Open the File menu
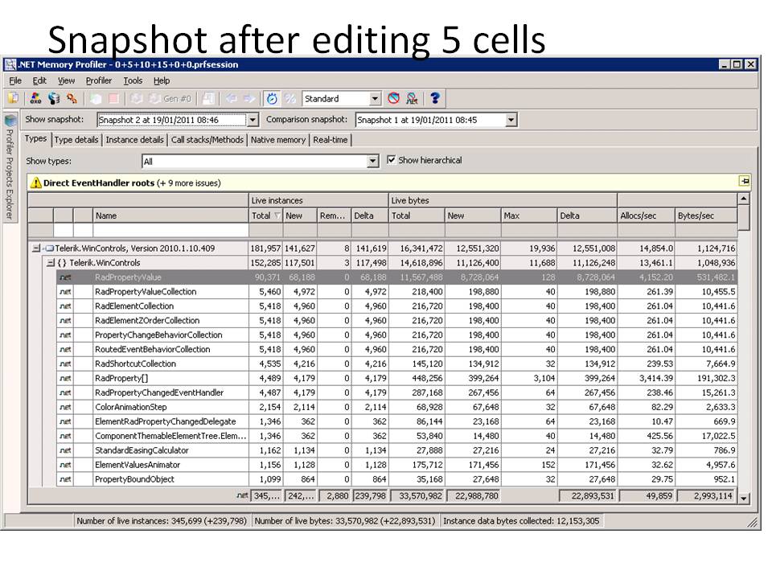 15,80
